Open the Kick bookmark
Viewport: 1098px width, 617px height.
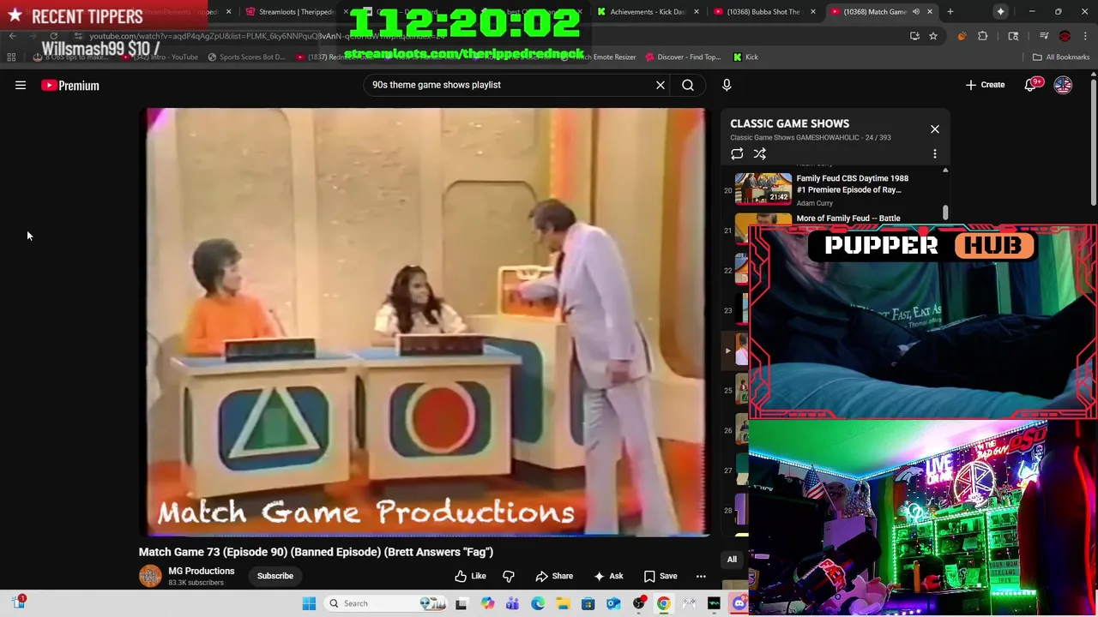745,57
